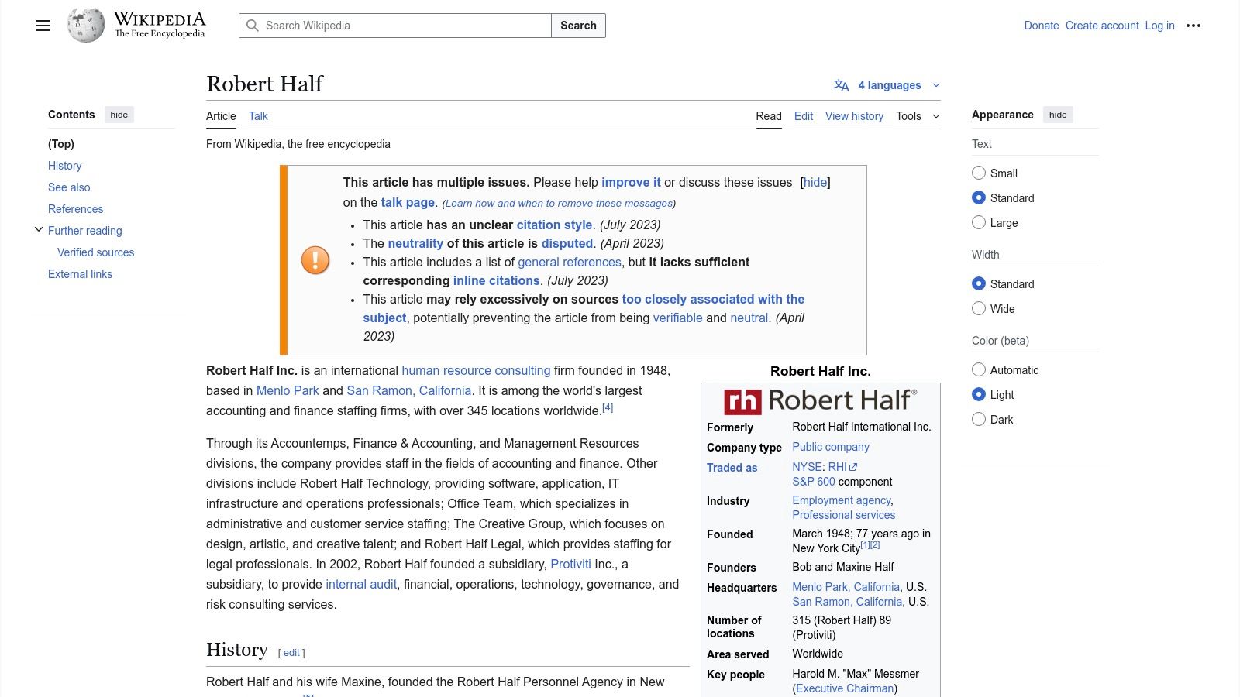Select Standard width option
The width and height of the screenshot is (1240, 697).
979,283
